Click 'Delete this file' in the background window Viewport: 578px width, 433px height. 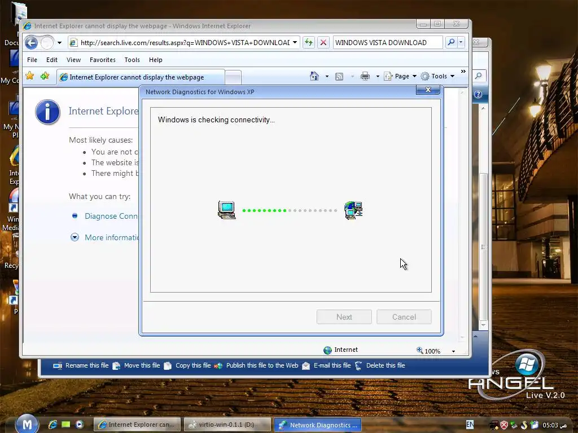tap(380, 365)
